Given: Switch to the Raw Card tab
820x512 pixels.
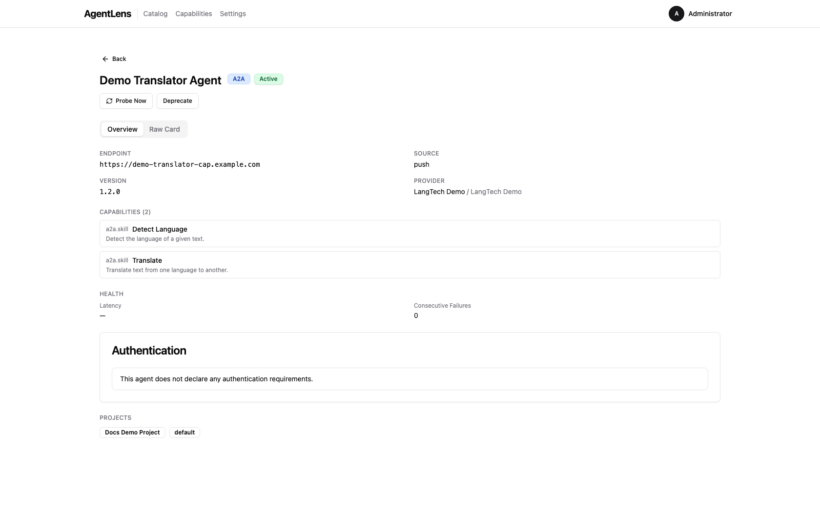Looking at the screenshot, I should (x=164, y=129).
